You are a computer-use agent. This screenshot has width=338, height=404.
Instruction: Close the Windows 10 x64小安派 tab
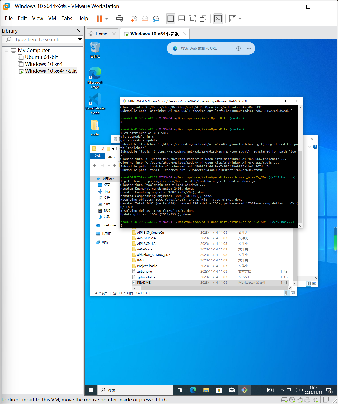point(185,34)
